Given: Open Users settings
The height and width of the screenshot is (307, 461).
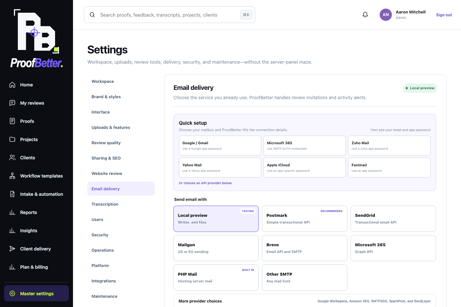Looking at the screenshot, I should [121, 220].
